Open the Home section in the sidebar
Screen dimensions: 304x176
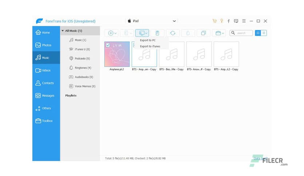tap(46, 33)
